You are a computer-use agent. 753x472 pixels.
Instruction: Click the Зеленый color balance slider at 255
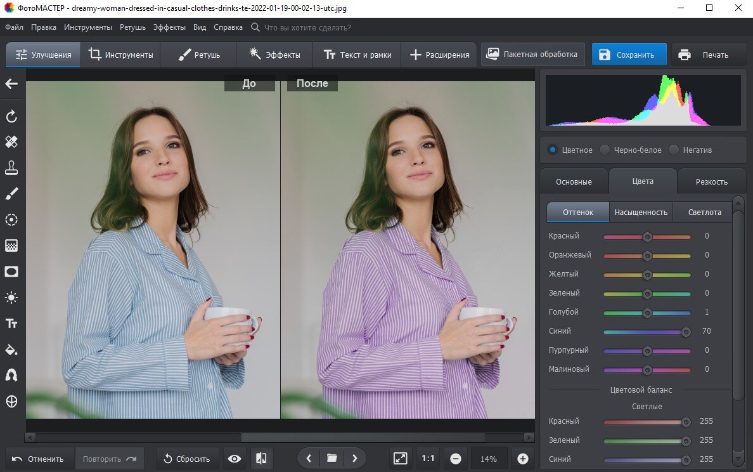point(647,441)
